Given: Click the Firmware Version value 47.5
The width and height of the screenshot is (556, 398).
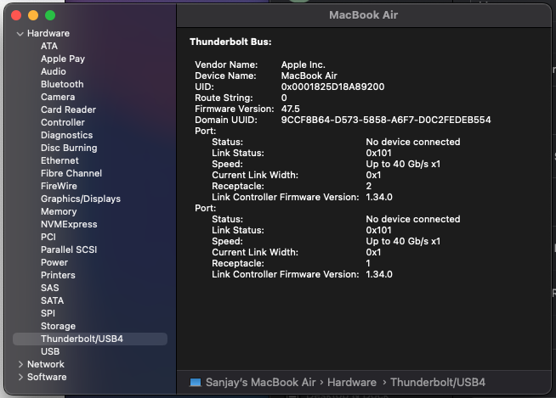Looking at the screenshot, I should [291, 109].
